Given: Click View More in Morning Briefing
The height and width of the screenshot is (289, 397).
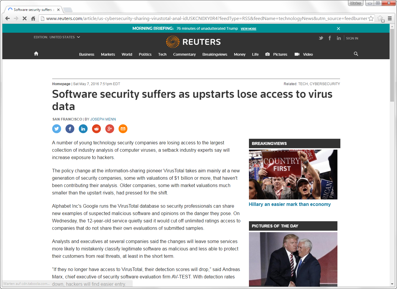Looking at the screenshot, I should click(248, 29).
